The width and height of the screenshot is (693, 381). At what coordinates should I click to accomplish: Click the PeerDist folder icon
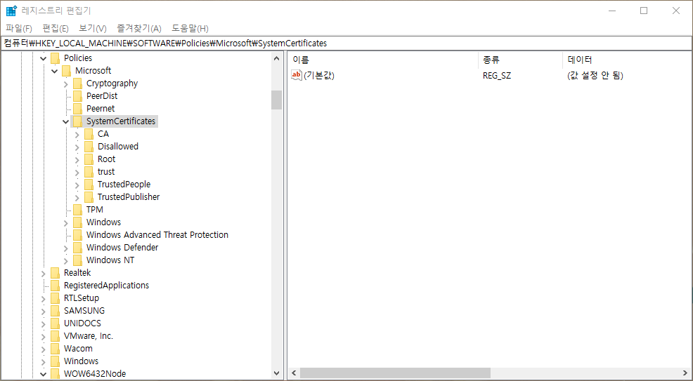coord(77,95)
